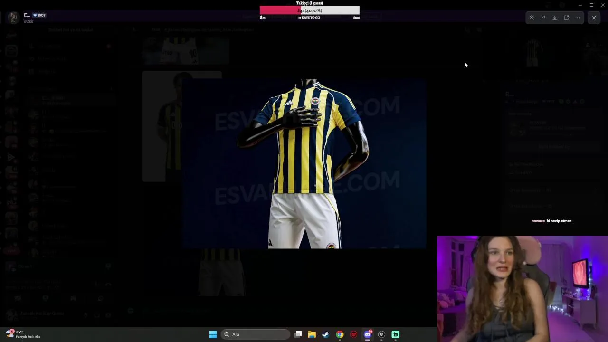Select the Discord taskbar icon with 9+ badge
The image size is (608, 342).
pos(368,334)
